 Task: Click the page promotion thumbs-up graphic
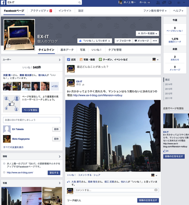coord(12,104)
